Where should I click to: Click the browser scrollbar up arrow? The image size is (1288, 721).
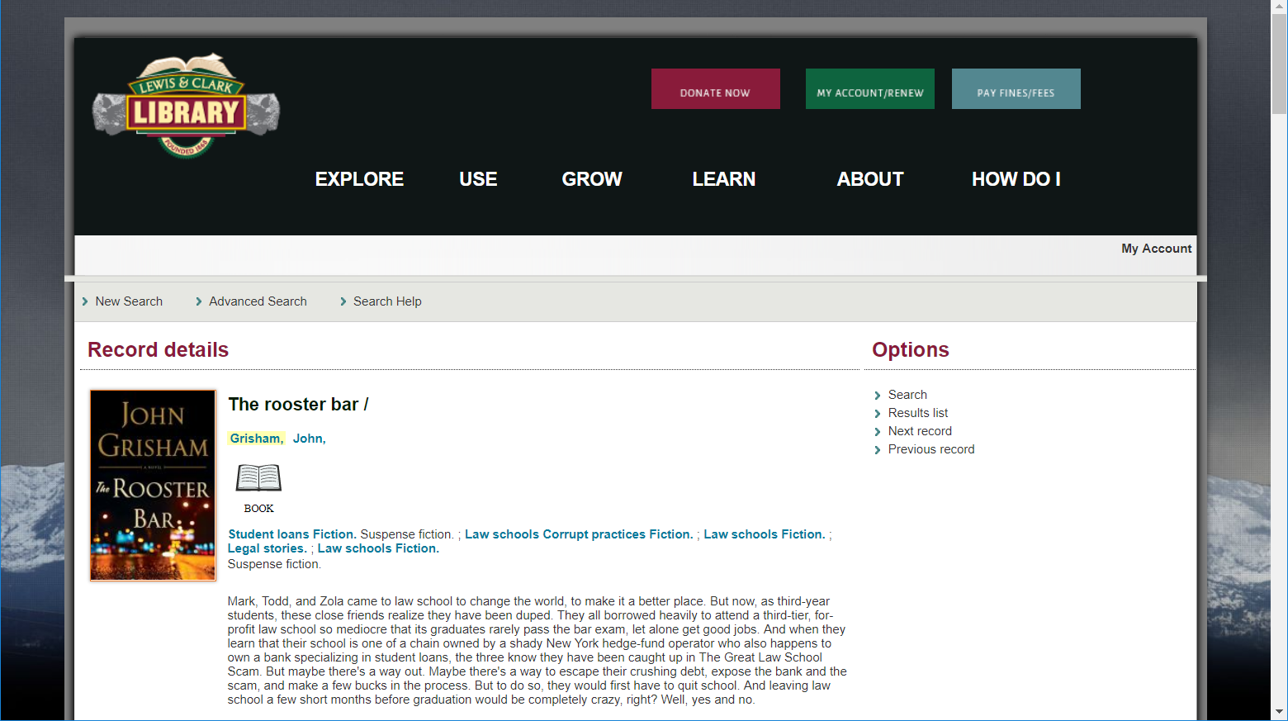click(x=1279, y=7)
